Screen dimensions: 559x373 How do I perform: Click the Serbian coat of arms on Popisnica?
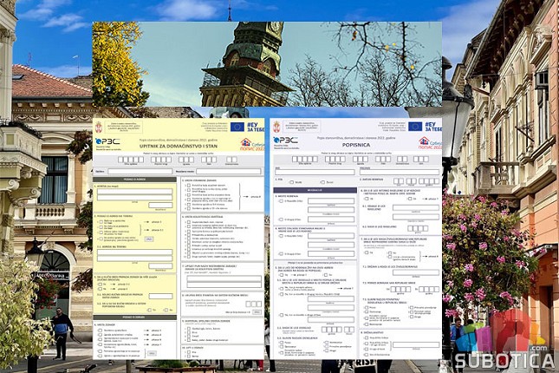277,127
